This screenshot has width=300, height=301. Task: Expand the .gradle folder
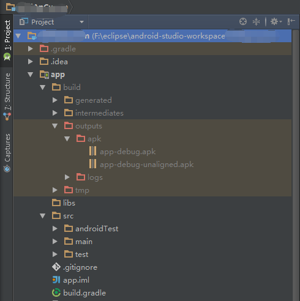tap(31, 49)
